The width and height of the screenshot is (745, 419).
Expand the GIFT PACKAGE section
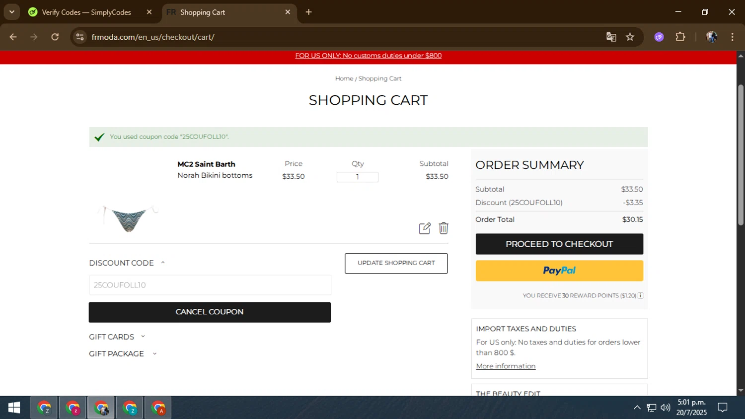pos(123,353)
